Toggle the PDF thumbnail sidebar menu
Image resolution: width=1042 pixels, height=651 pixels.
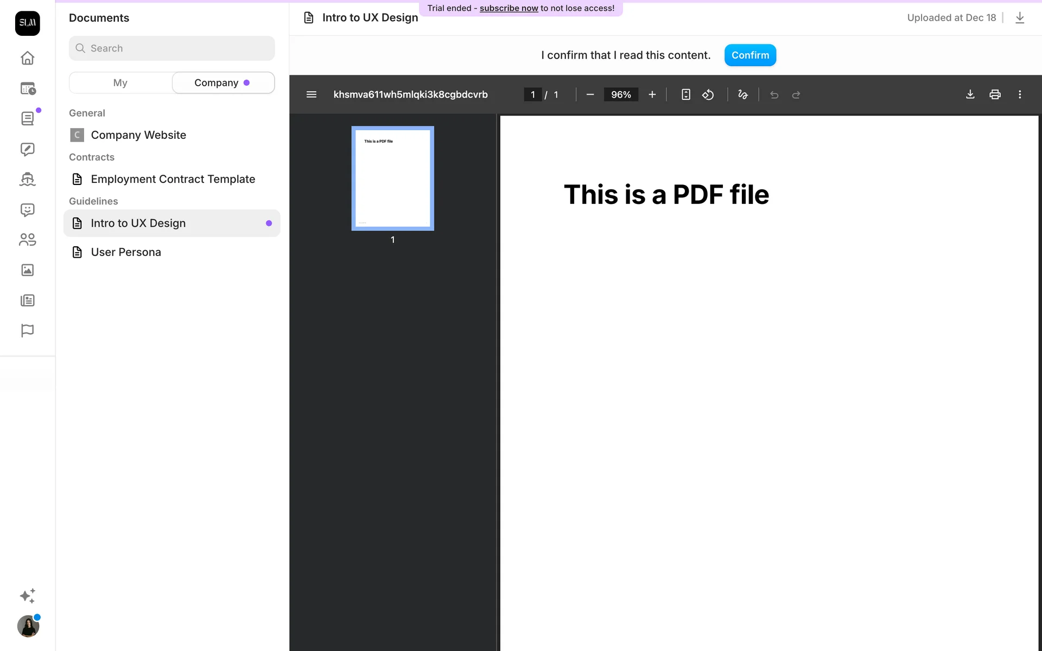312,94
